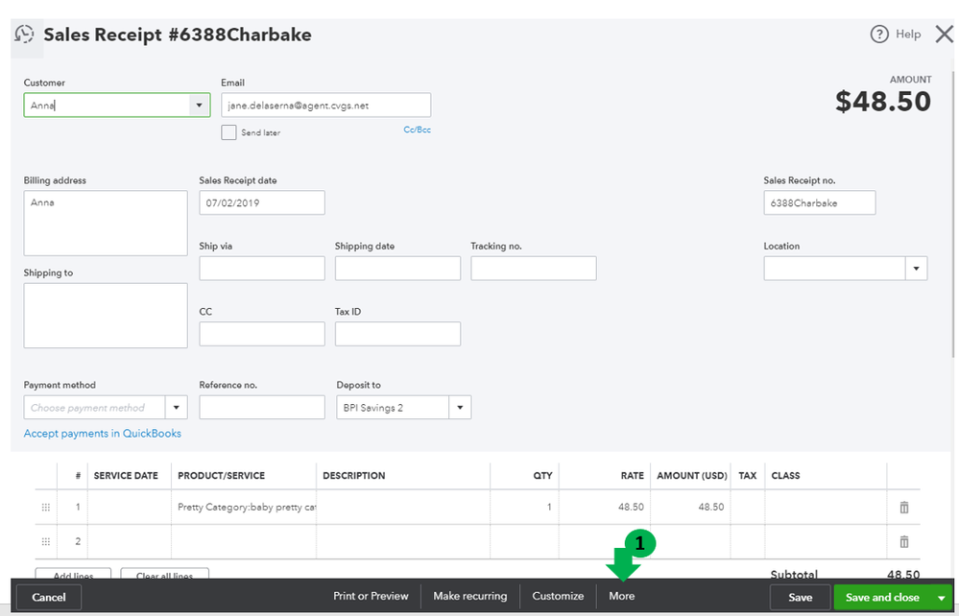This screenshot has width=959, height=616.
Task: Click the Cc/Bcc link
Action: click(x=417, y=130)
